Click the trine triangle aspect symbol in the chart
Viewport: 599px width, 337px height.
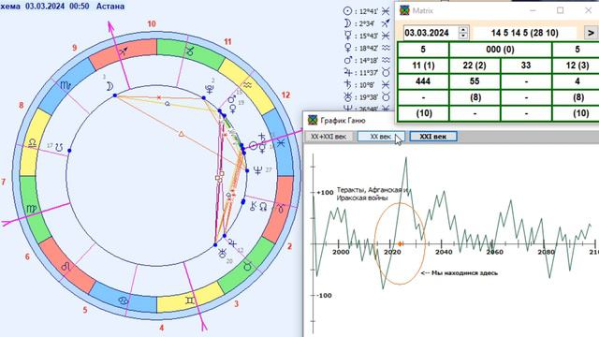coord(182,134)
